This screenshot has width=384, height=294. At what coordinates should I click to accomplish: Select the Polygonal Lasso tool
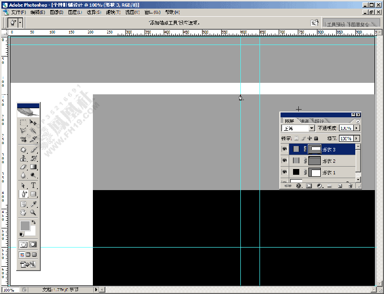tap(23, 131)
